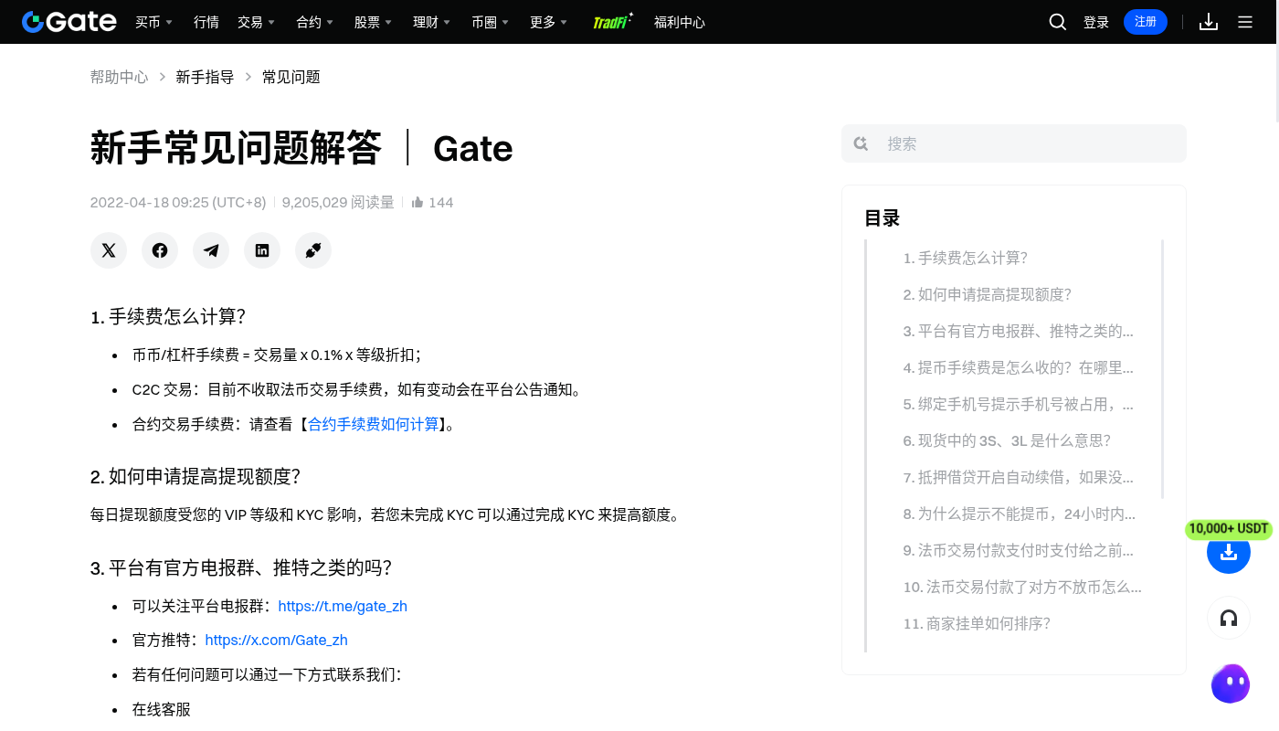Open customer support headset icon
Screen dimensions: 1279x731
(1229, 618)
